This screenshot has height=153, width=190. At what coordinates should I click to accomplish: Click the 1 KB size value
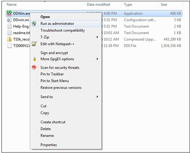click(x=177, y=33)
